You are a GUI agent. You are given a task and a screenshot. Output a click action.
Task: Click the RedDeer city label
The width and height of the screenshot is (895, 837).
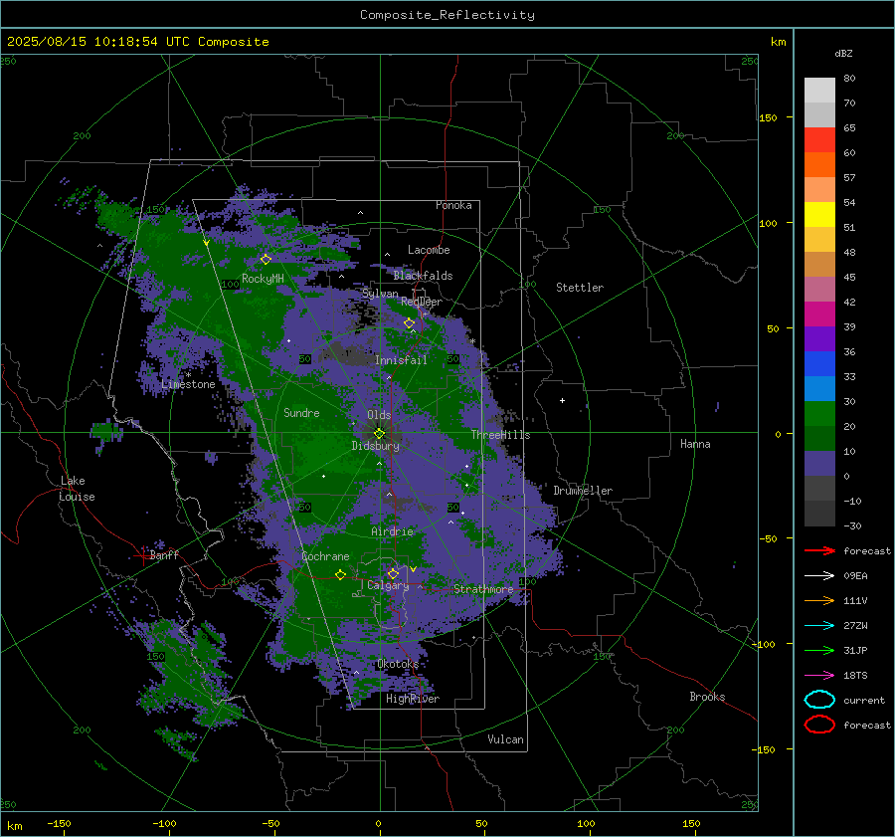[x=422, y=302]
